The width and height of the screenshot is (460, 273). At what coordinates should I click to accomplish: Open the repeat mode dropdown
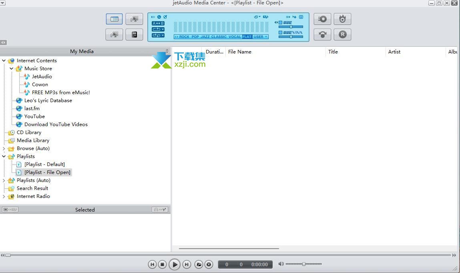click(x=158, y=29)
